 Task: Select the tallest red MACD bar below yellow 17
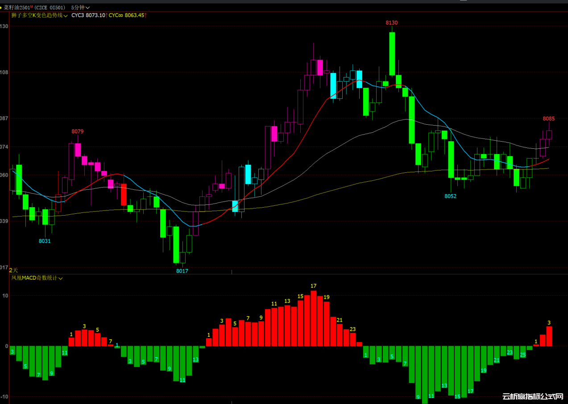pos(313,318)
